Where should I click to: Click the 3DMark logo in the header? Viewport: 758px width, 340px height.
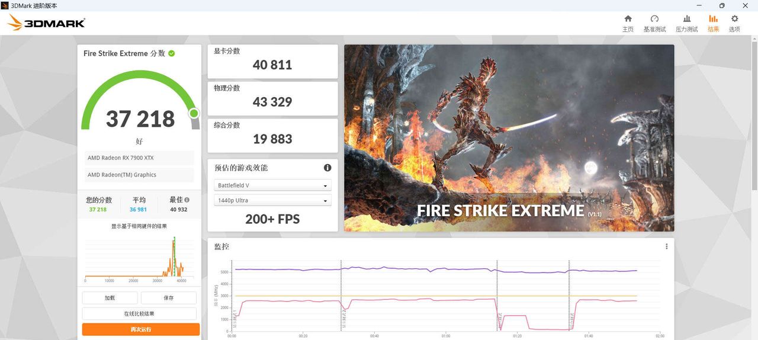[x=46, y=23]
